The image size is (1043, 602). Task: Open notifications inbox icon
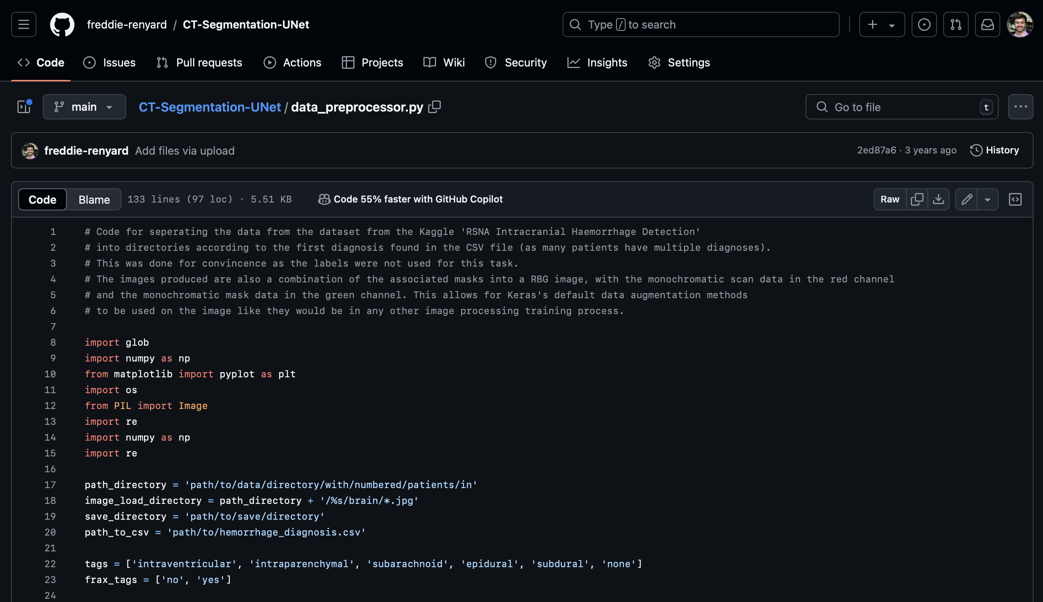point(987,25)
